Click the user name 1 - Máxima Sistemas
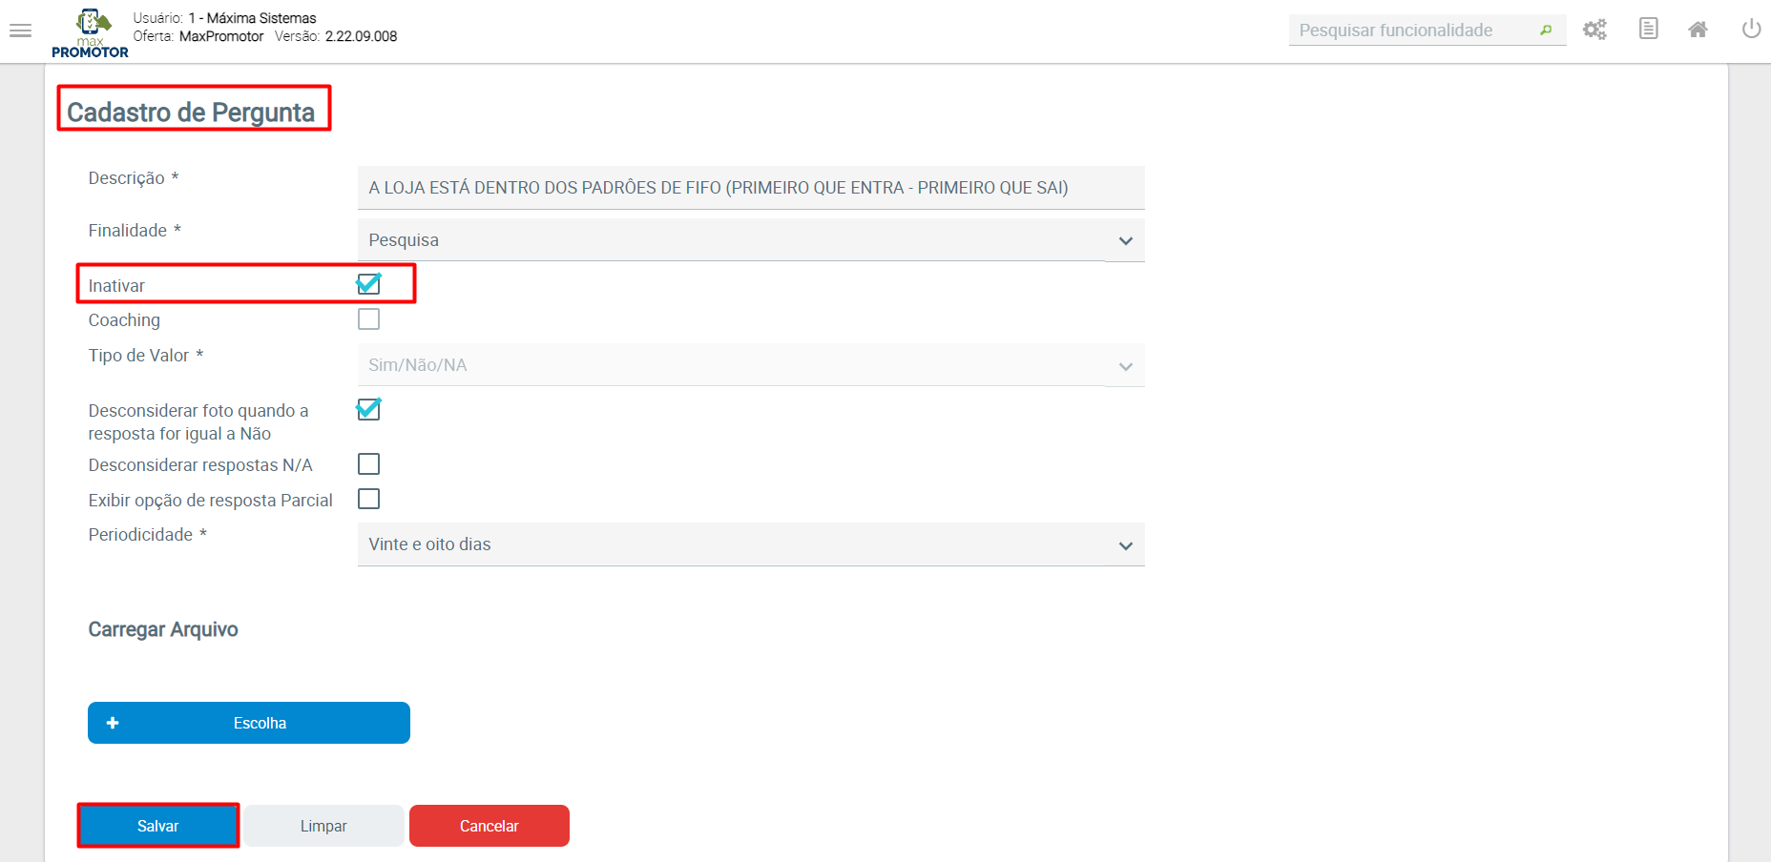The image size is (1771, 862). tap(252, 18)
